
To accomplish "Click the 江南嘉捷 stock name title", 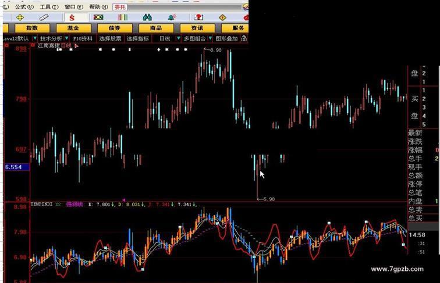I will (x=48, y=45).
